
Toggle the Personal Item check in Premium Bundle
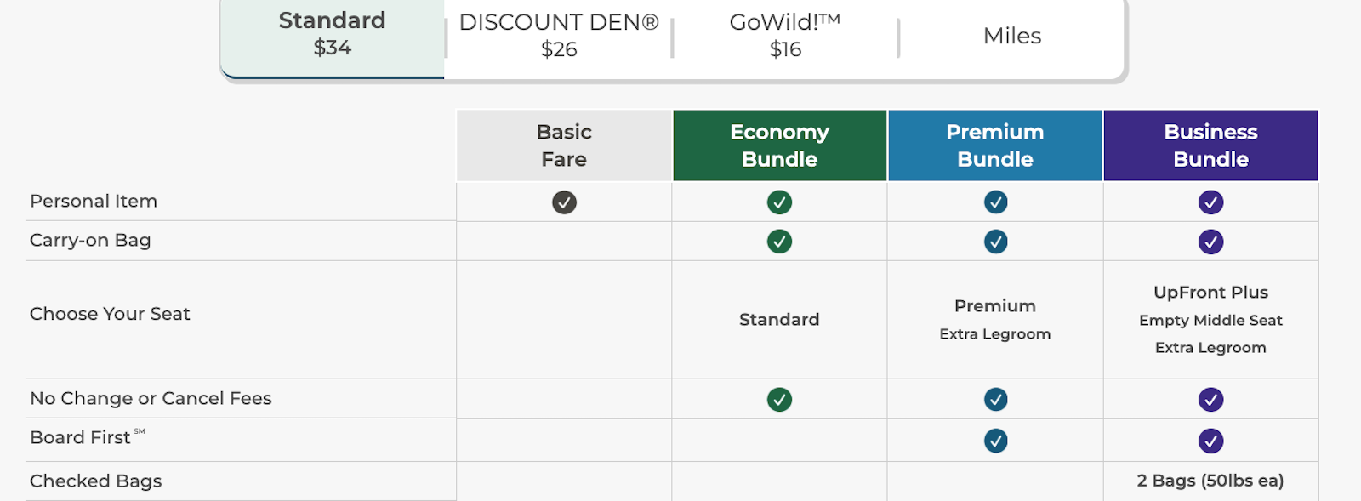[994, 202]
